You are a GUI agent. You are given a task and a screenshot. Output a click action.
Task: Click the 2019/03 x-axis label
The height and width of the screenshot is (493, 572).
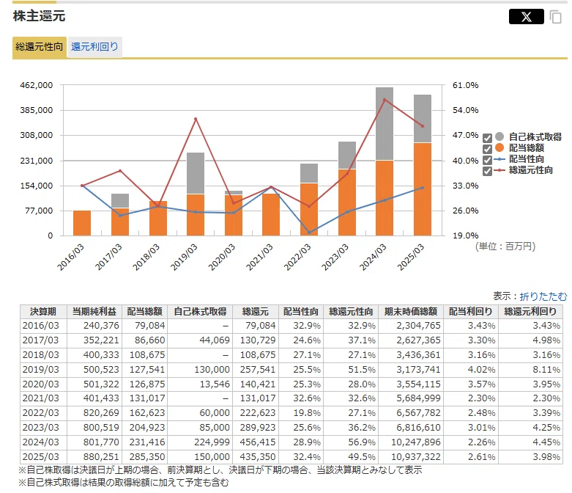185,258
